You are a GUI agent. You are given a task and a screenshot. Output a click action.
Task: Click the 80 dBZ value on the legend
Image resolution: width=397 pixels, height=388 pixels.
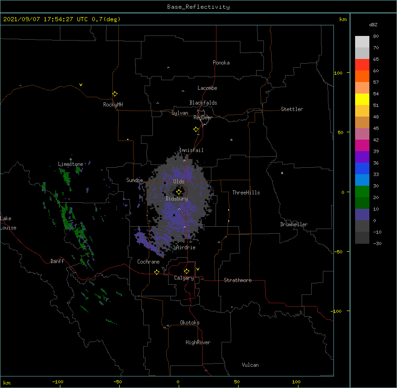click(x=376, y=36)
